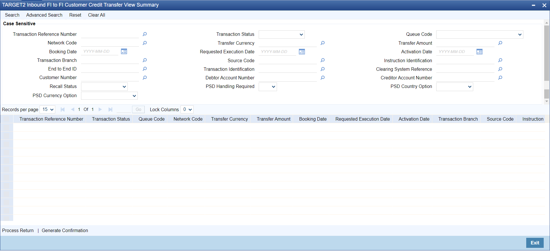The width and height of the screenshot is (550, 251).
Task: Open Activation Date calendar picker
Action: [x=480, y=52]
